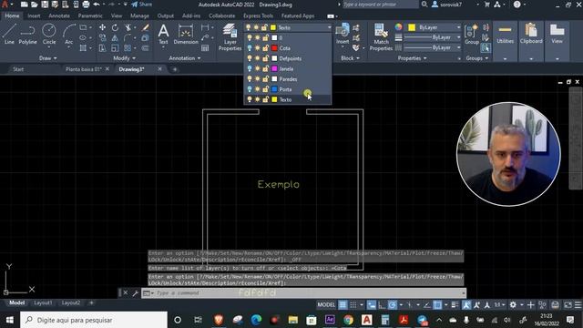Click the Share button
The width and height of the screenshot is (583, 328).
pos(142,5)
